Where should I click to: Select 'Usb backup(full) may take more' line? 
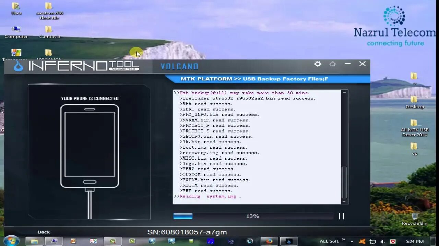pos(242,93)
